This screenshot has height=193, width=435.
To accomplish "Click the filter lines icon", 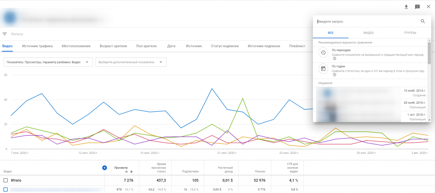I will pyautogui.click(x=5, y=34).
